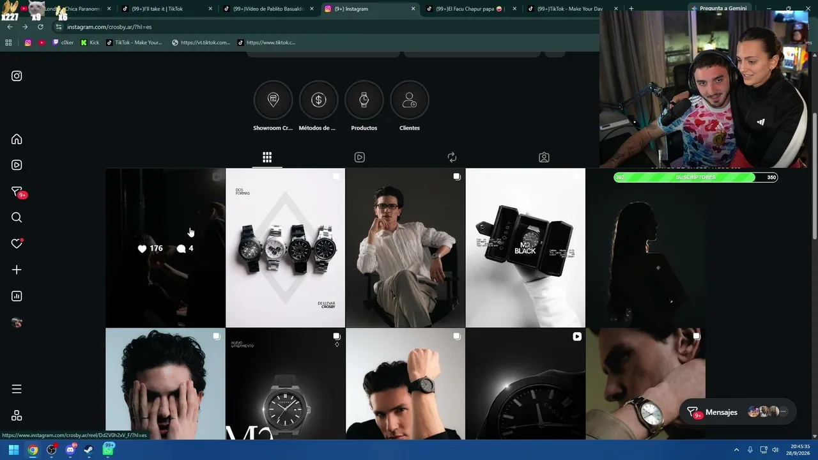Select the Posts grid tab

(x=267, y=157)
